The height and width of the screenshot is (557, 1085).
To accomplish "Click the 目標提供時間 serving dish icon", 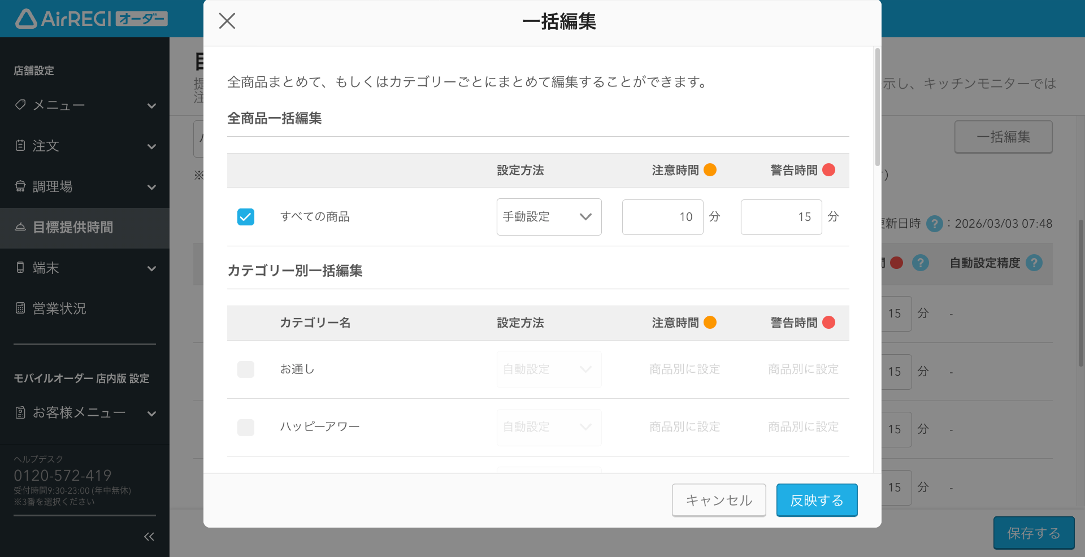I will click(20, 227).
